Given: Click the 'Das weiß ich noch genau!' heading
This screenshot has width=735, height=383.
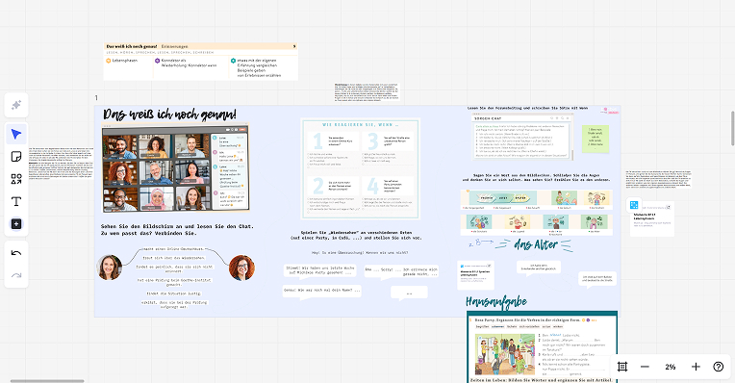Looking at the screenshot, I should 169,115.
